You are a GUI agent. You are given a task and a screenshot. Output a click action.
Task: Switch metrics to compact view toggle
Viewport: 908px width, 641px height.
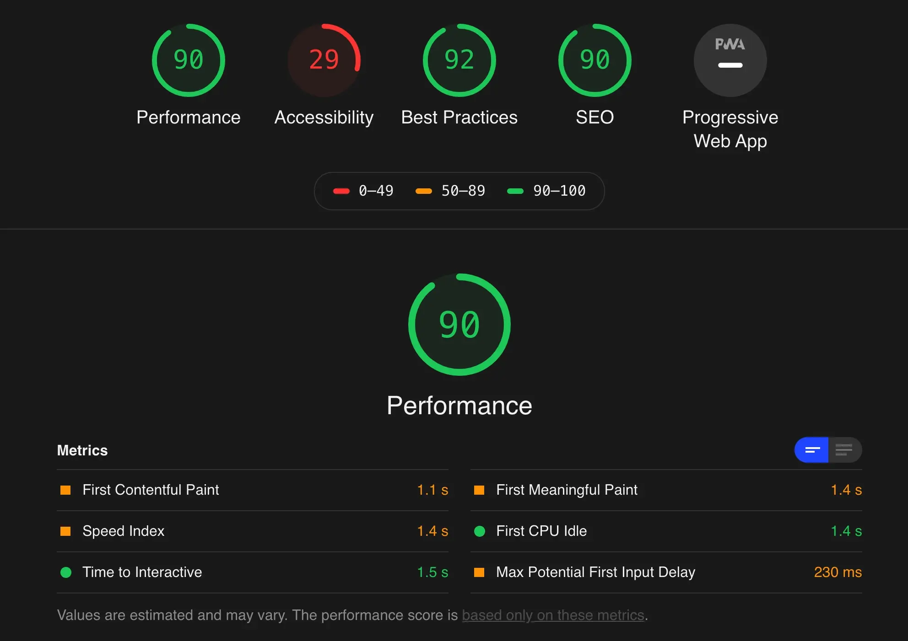click(812, 450)
